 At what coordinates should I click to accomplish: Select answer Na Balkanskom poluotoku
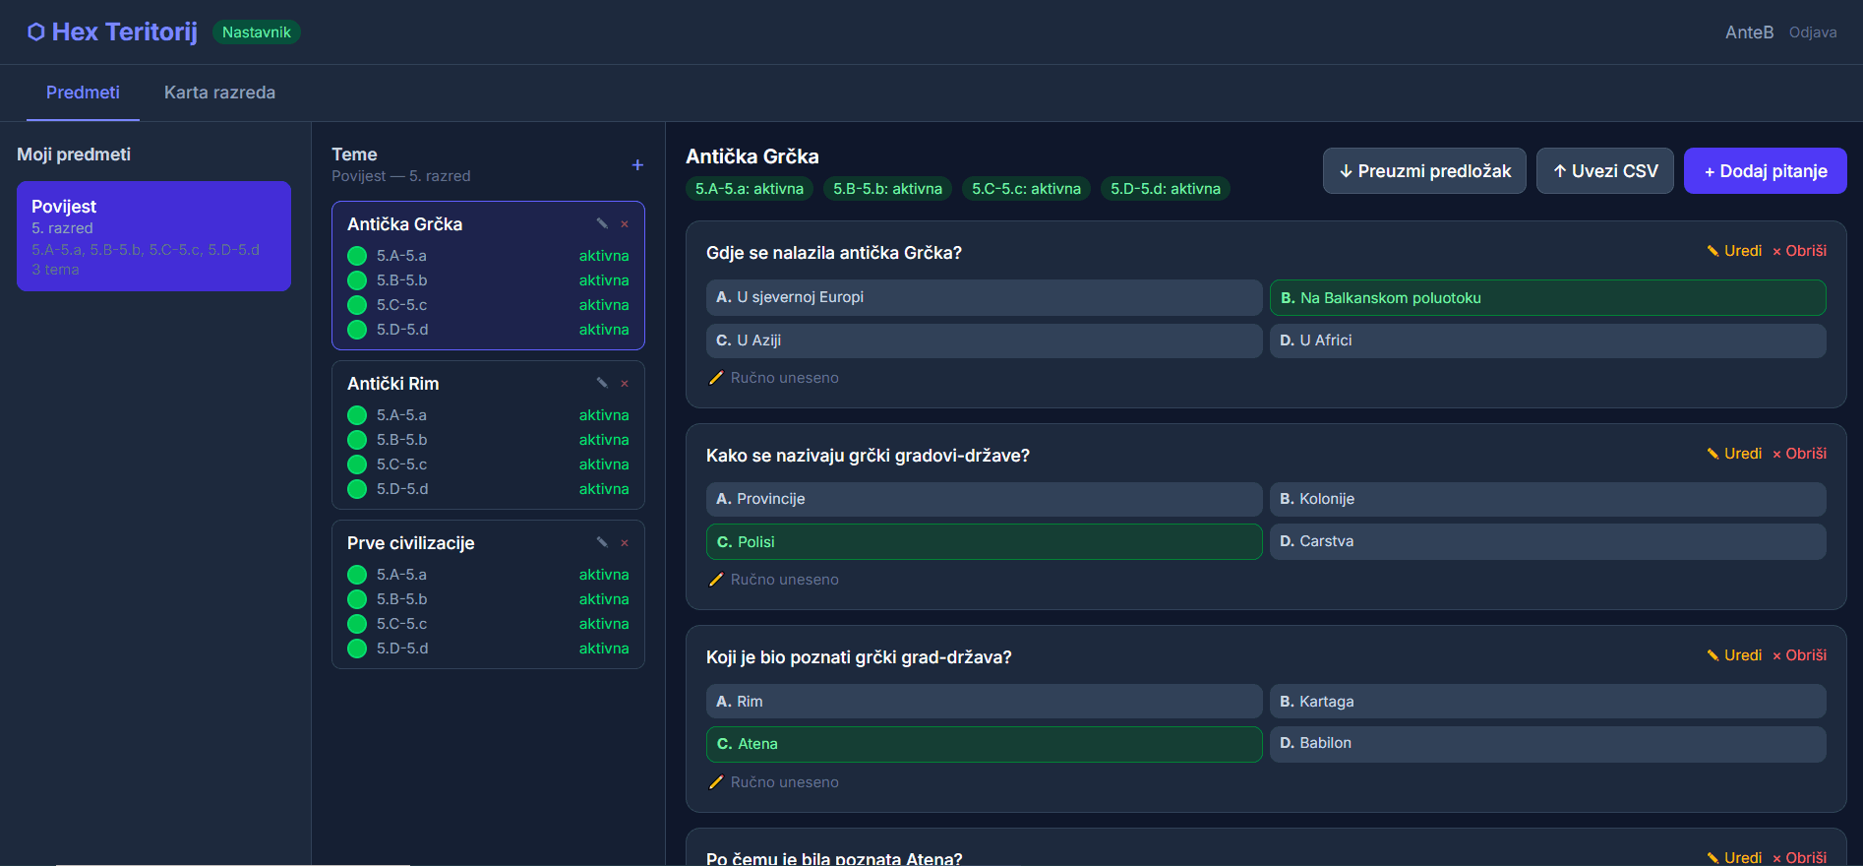(x=1548, y=297)
